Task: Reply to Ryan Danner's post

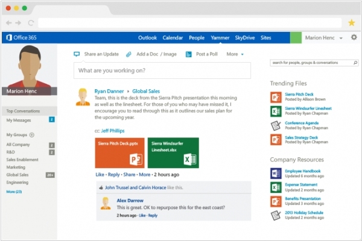Action: pyautogui.click(x=114, y=175)
